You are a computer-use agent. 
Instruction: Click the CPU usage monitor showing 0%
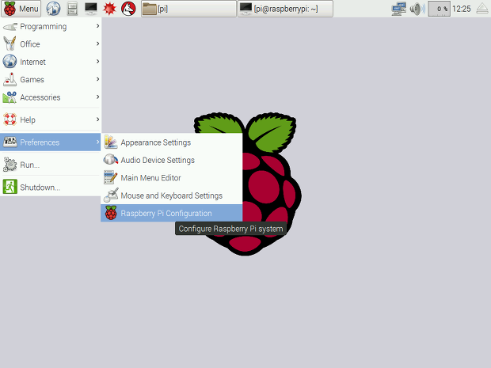(x=439, y=9)
